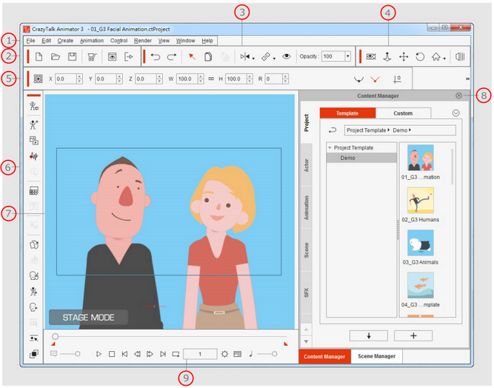Click the create G3 character icon
The image size is (494, 388).
(x=34, y=124)
